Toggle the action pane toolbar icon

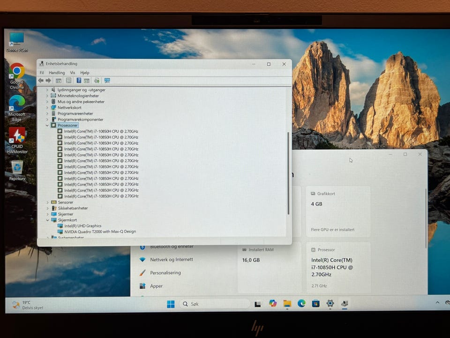coord(87,80)
